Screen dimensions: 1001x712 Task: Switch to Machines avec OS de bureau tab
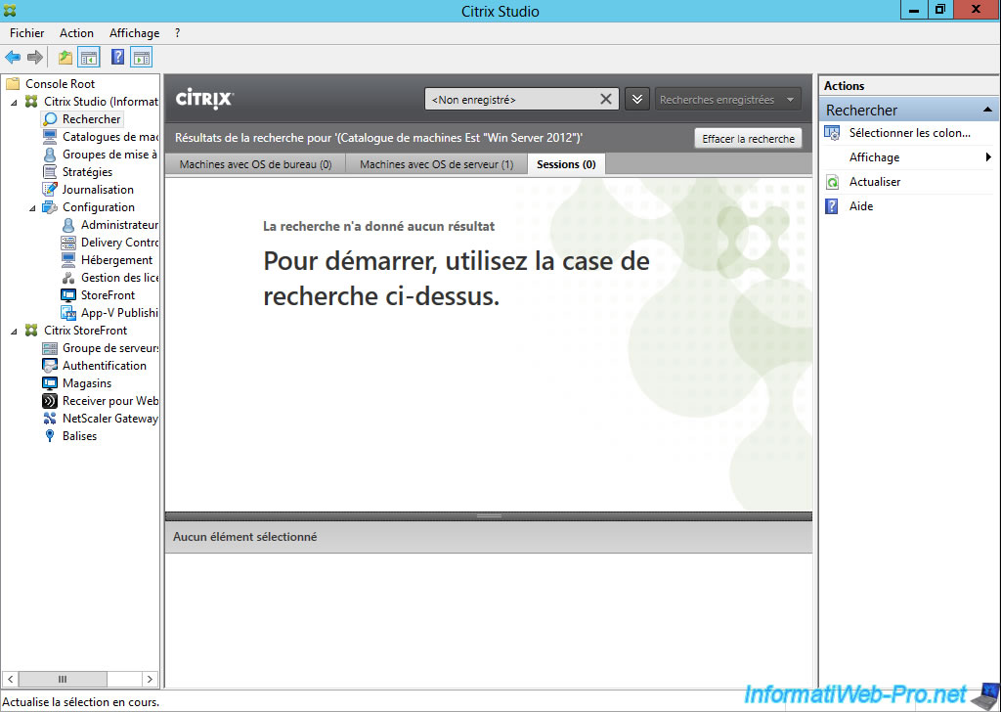tap(255, 164)
